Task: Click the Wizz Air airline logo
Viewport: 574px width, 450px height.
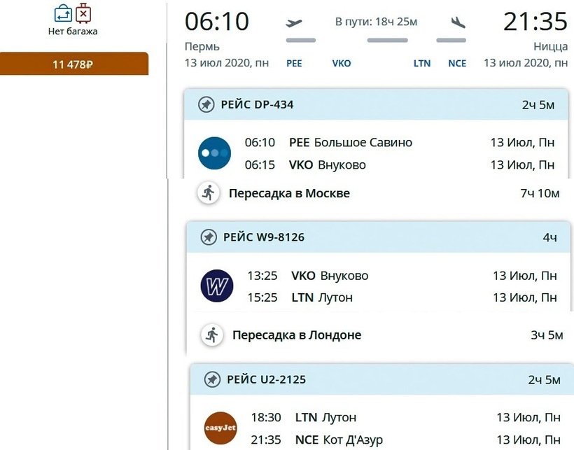Action: 216,286
